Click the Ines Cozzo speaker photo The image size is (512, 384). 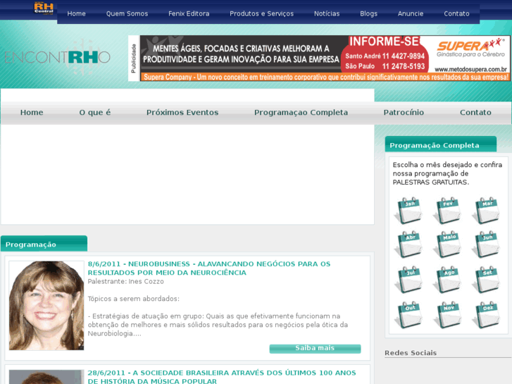coord(46,306)
